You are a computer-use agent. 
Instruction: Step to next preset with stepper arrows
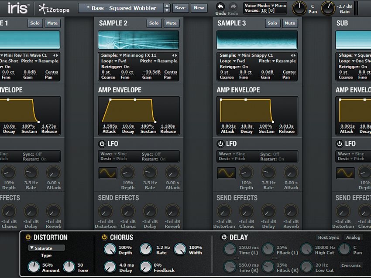pos(167,10)
